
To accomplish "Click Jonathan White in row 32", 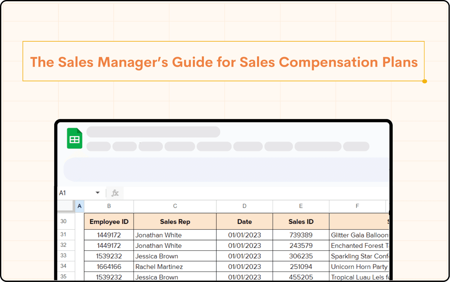I will (x=175, y=245).
